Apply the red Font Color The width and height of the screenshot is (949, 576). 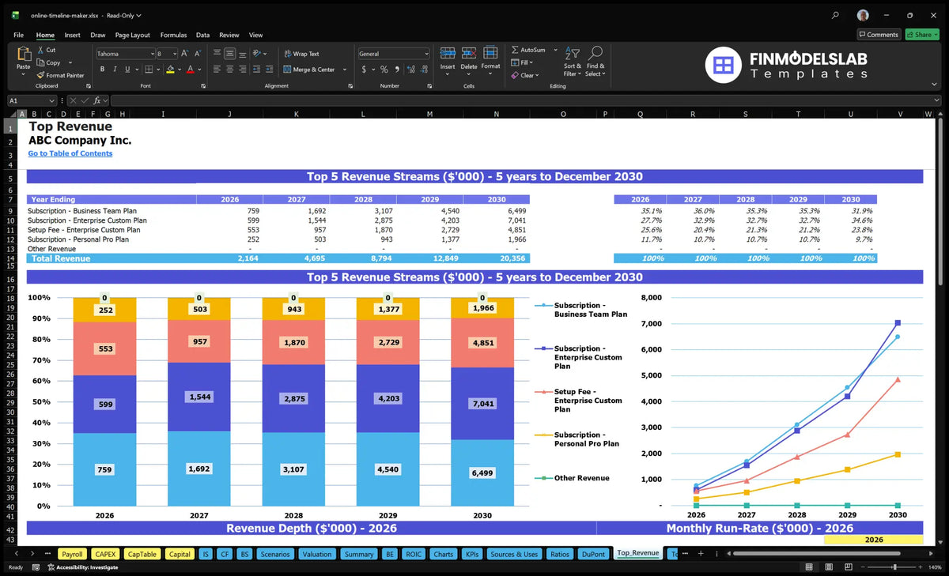pyautogui.click(x=190, y=70)
